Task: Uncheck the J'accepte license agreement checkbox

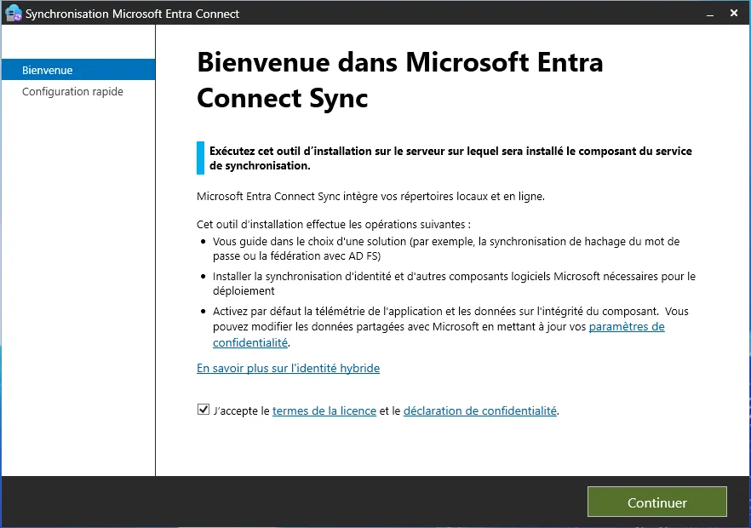Action: (203, 410)
